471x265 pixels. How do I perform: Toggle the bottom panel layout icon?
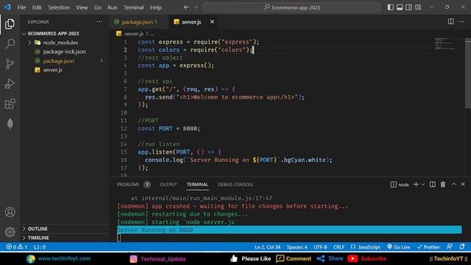[400, 7]
